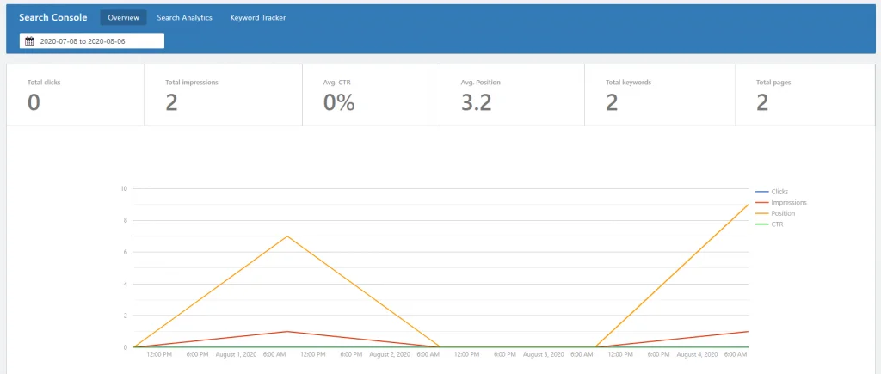Go to the Keyword Tracker tab
The image size is (881, 374).
click(258, 17)
